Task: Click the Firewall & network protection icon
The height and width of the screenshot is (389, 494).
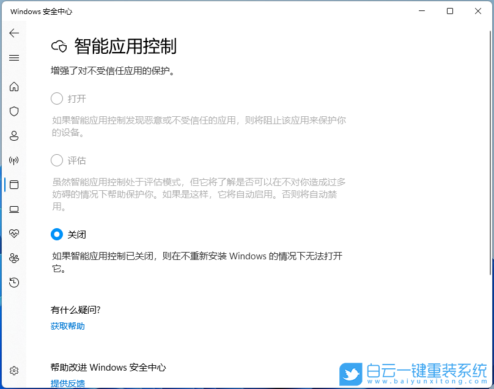Action: click(x=14, y=160)
